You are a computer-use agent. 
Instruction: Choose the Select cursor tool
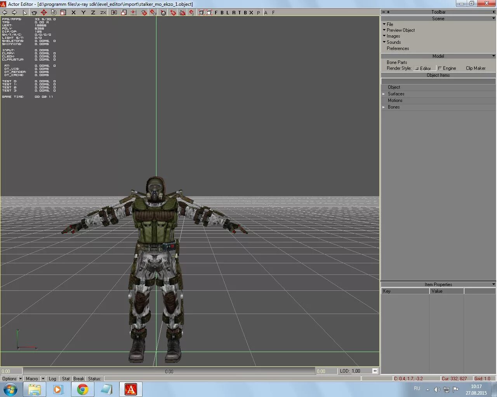25,12
